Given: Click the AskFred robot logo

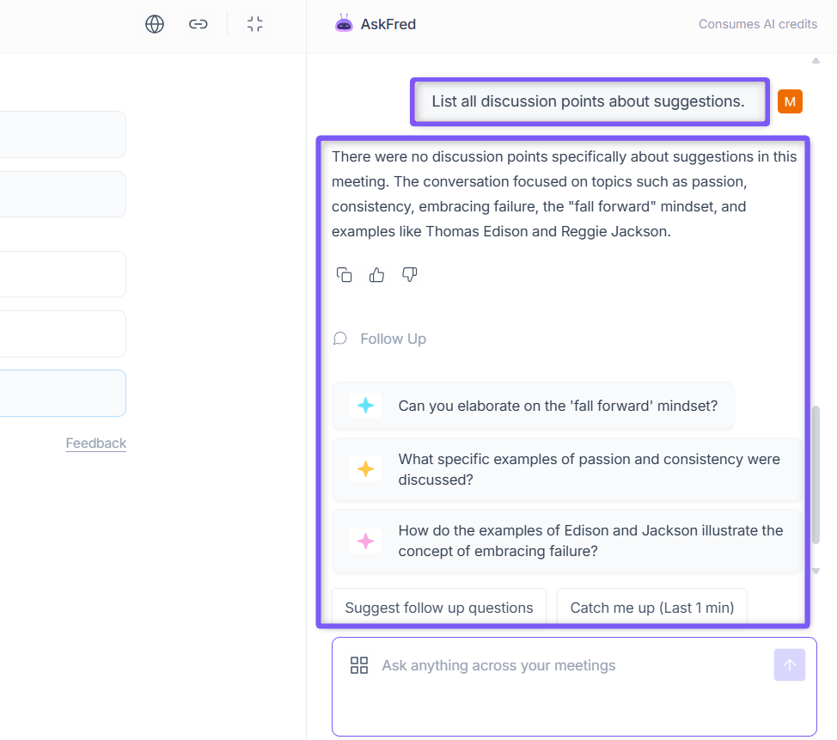Looking at the screenshot, I should (345, 24).
